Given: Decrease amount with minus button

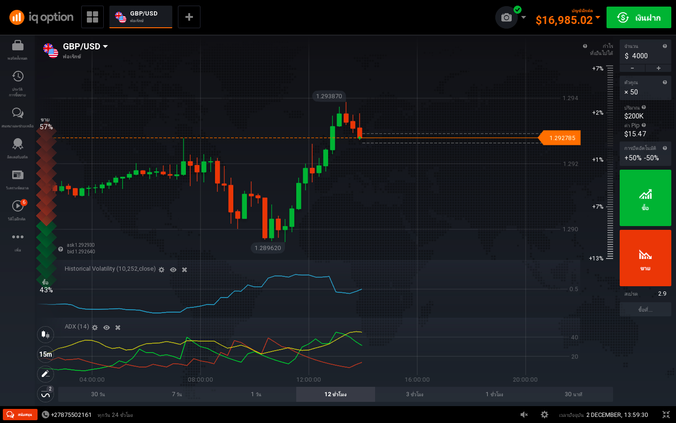Looking at the screenshot, I should pyautogui.click(x=632, y=68).
